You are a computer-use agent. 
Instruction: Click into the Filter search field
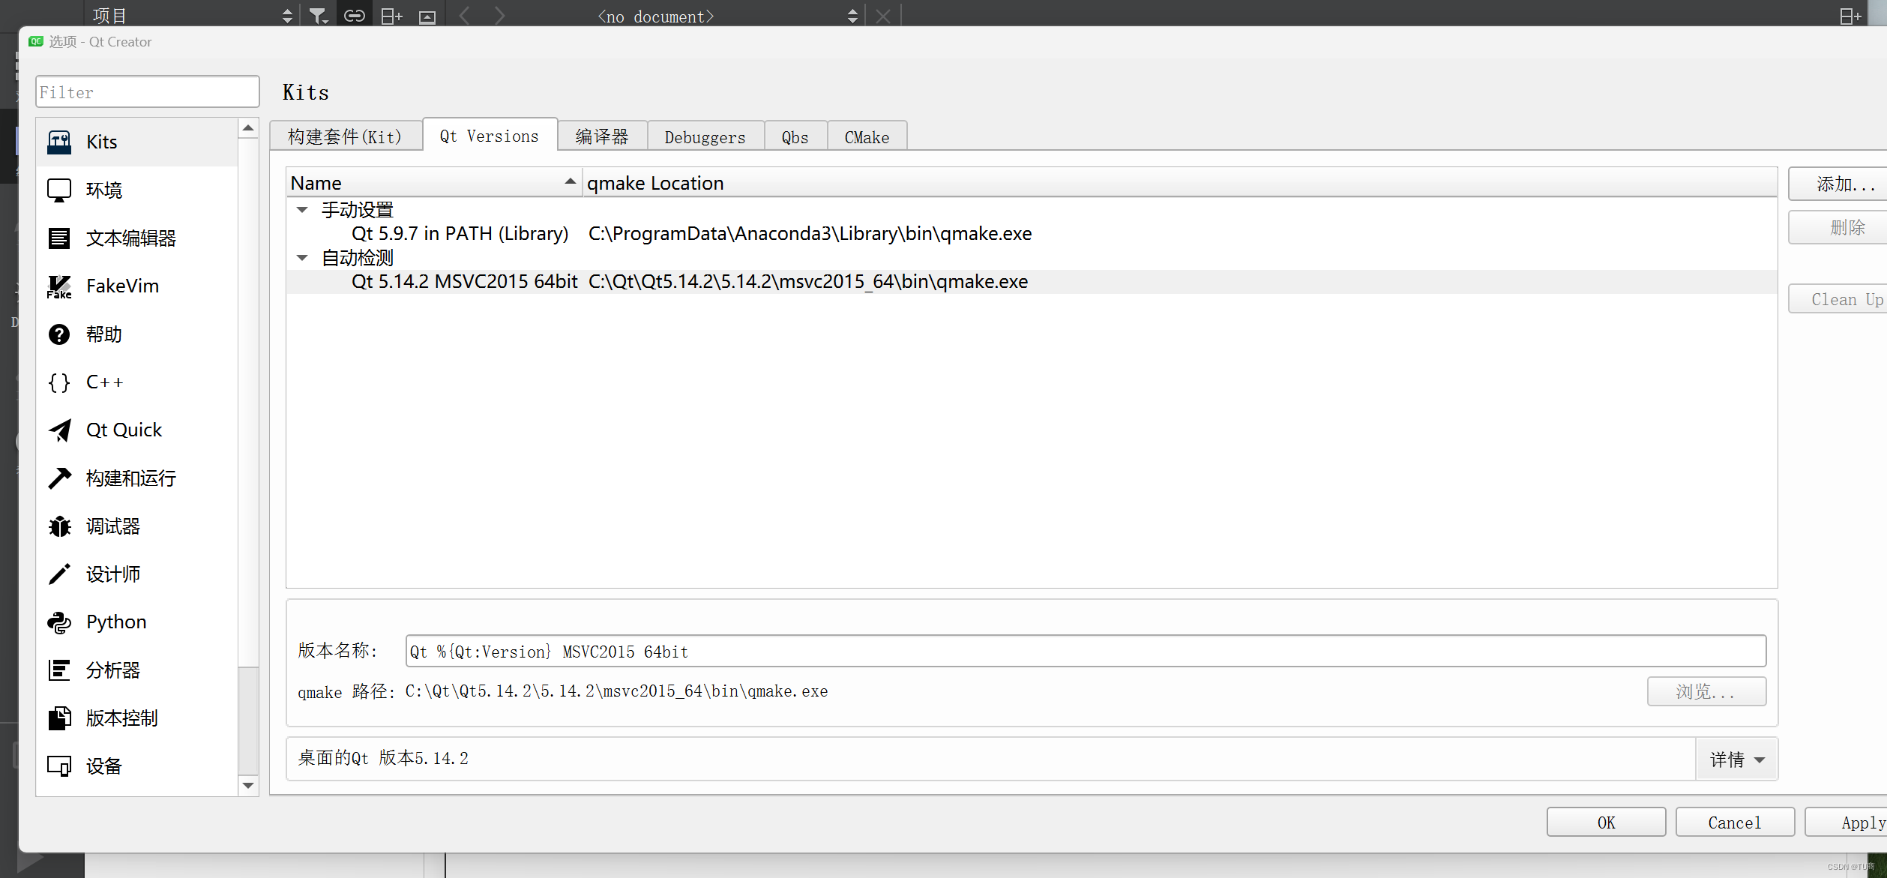147,91
